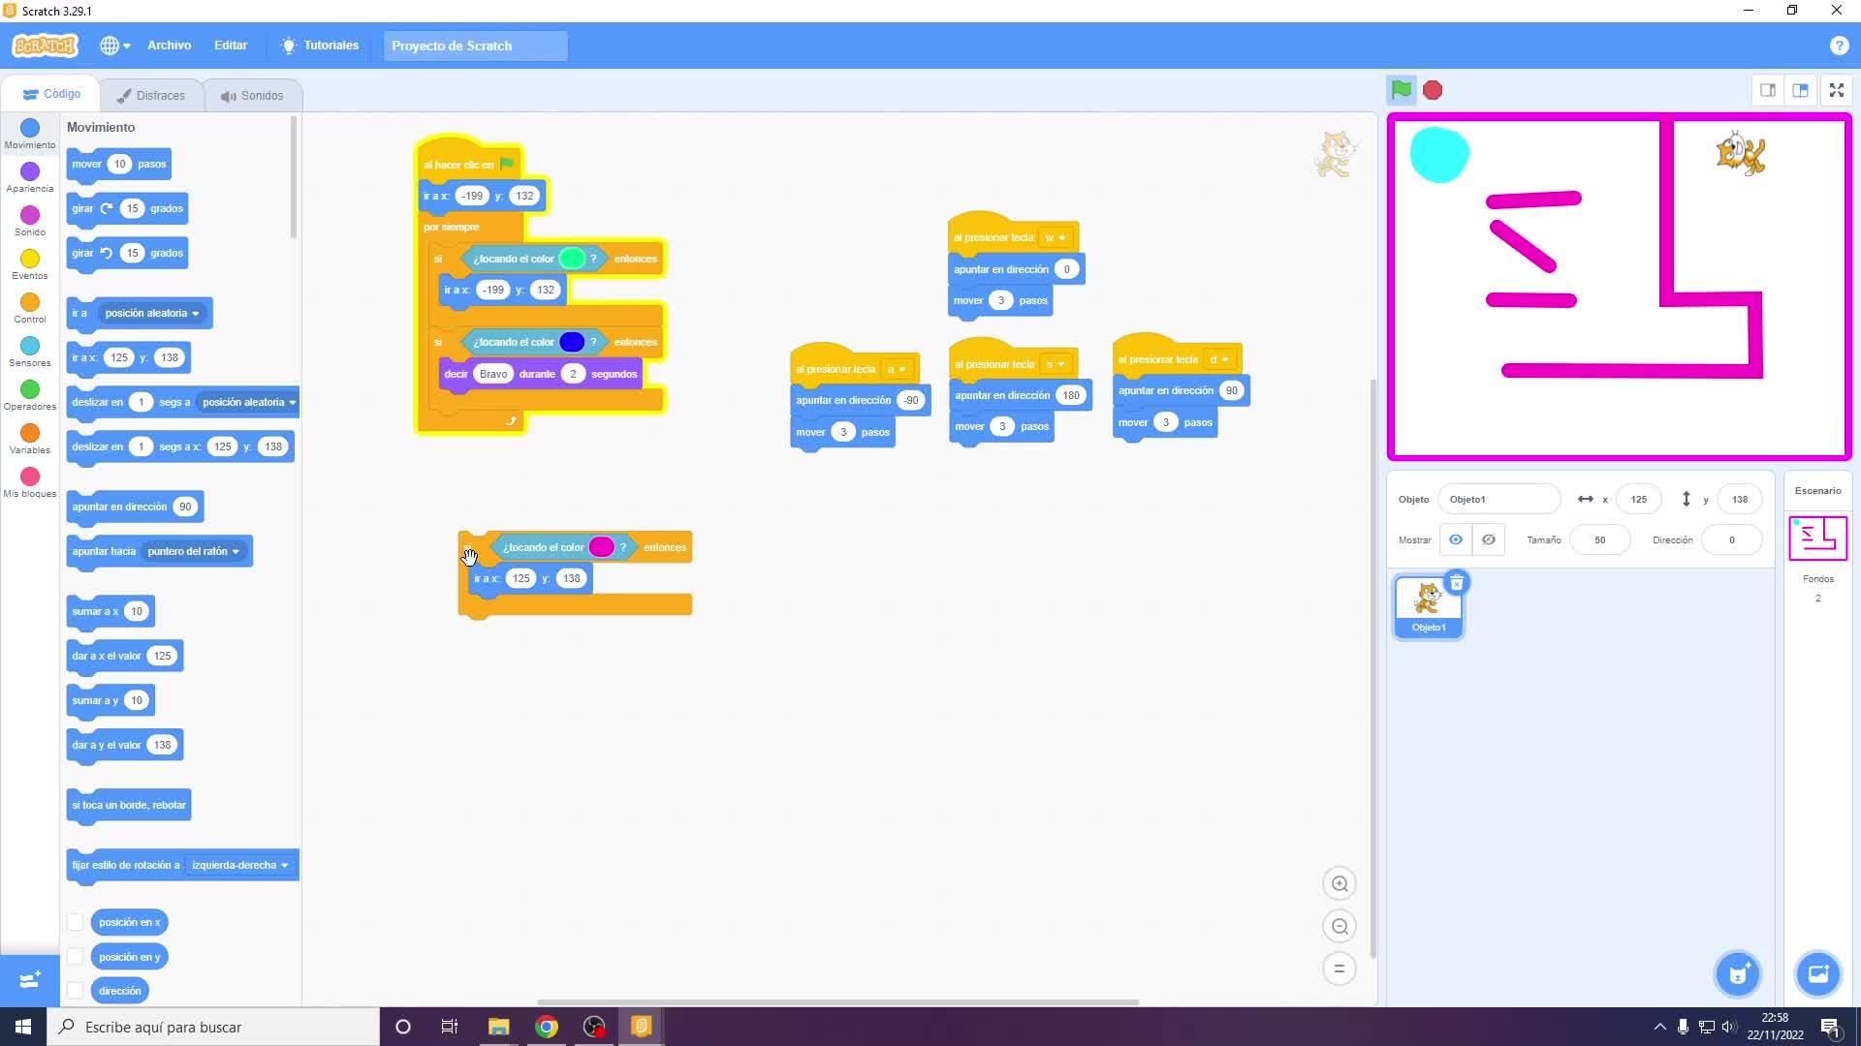Click the green flag to run project
The height and width of the screenshot is (1046, 1861).
[1401, 90]
